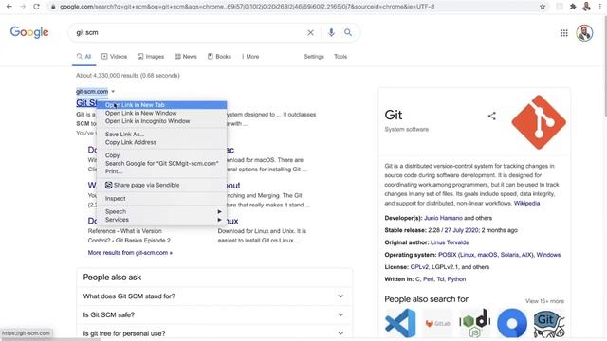Submit search with magnifier icon
Image resolution: width=607 pixels, height=341 pixels.
click(348, 32)
